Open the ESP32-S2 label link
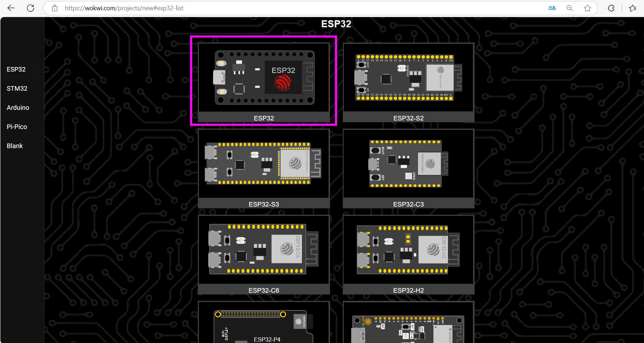This screenshot has width=644, height=343. (x=408, y=118)
